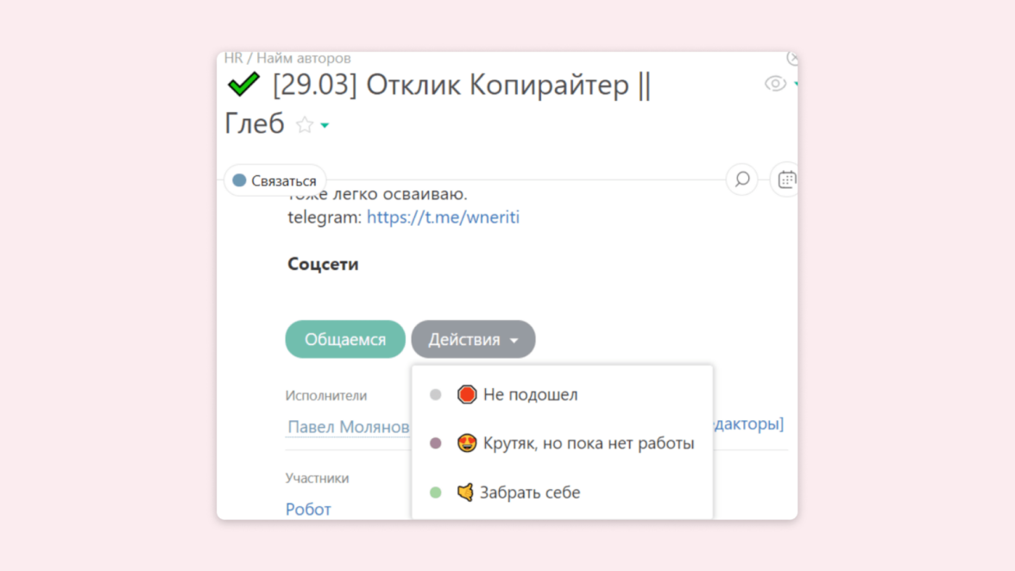
Task: Click the megaphone icon in actions menu
Action: point(465,493)
